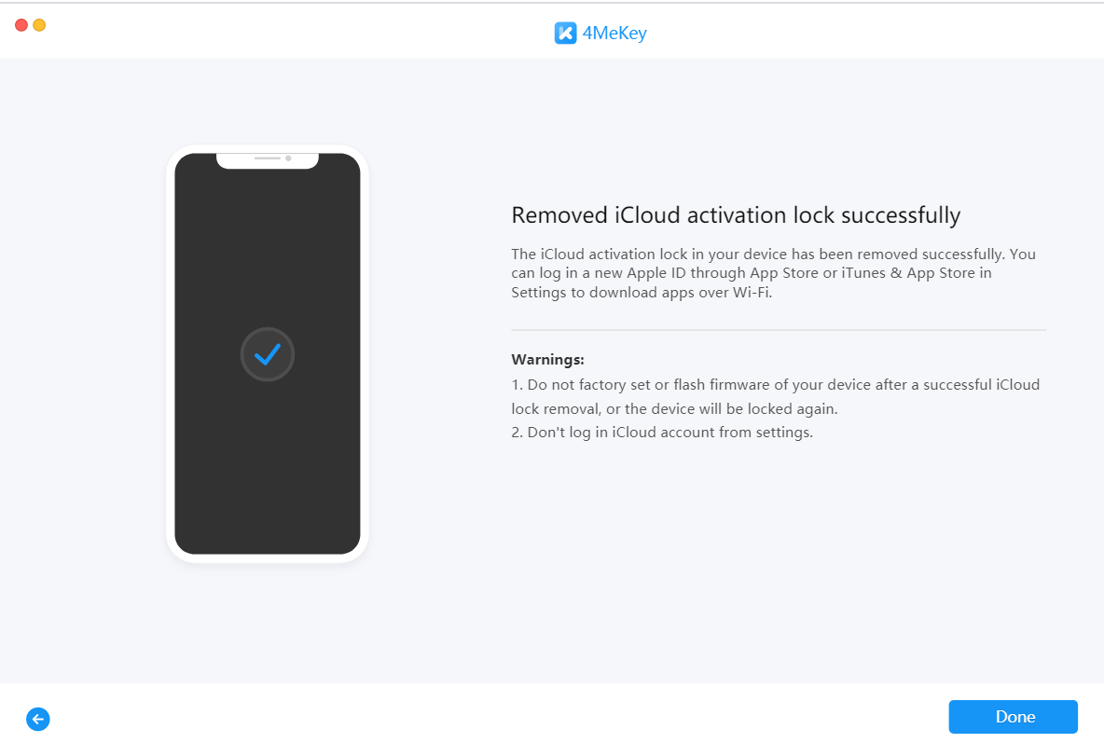Click the phone illustration's notch

point(268,160)
